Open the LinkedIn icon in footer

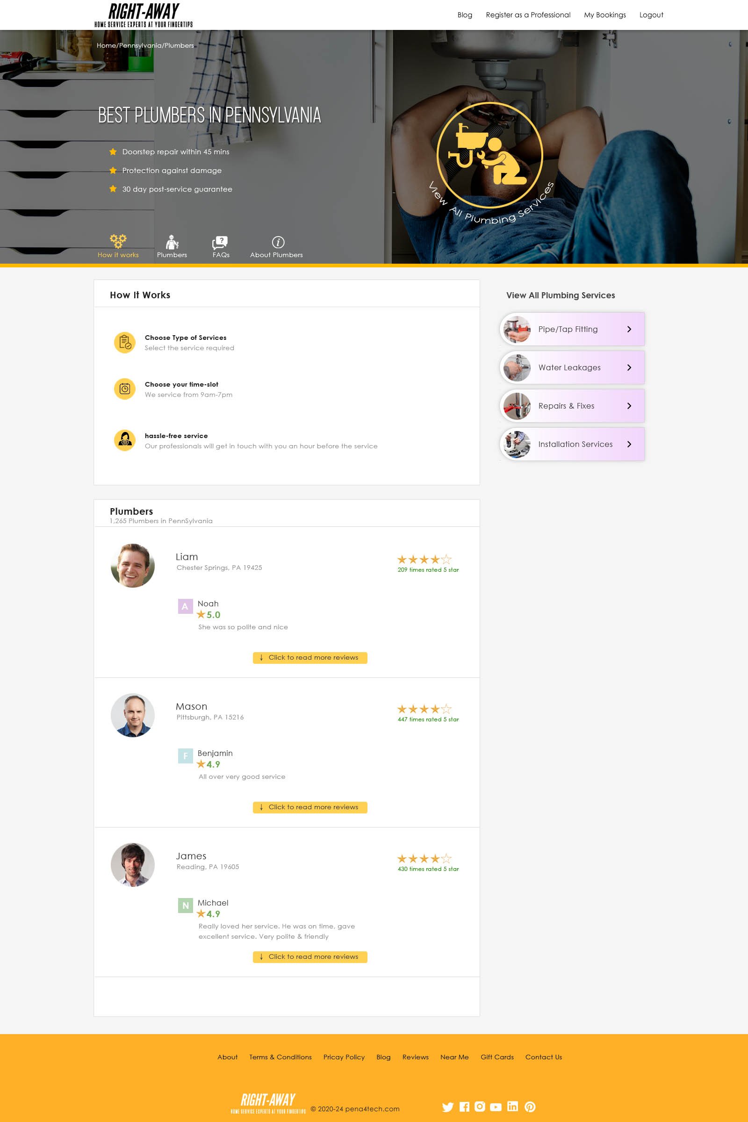tap(512, 1106)
